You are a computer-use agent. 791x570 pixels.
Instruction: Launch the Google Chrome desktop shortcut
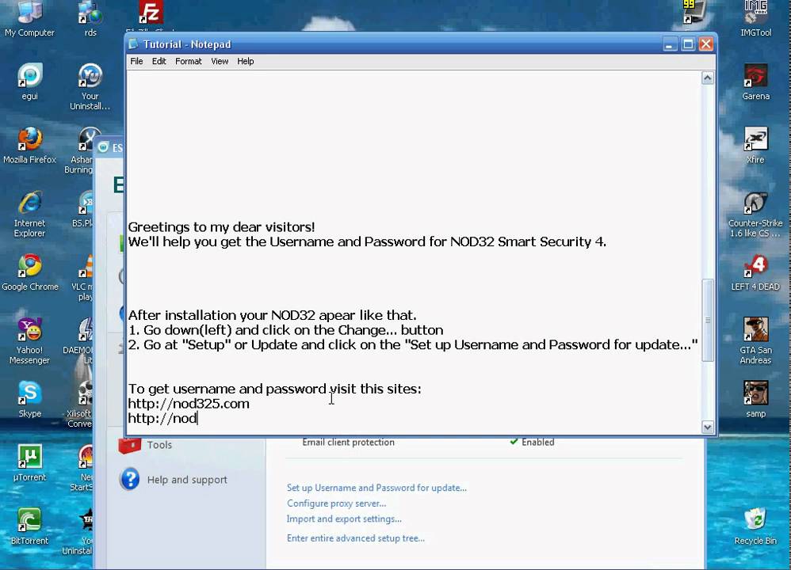pyautogui.click(x=30, y=272)
